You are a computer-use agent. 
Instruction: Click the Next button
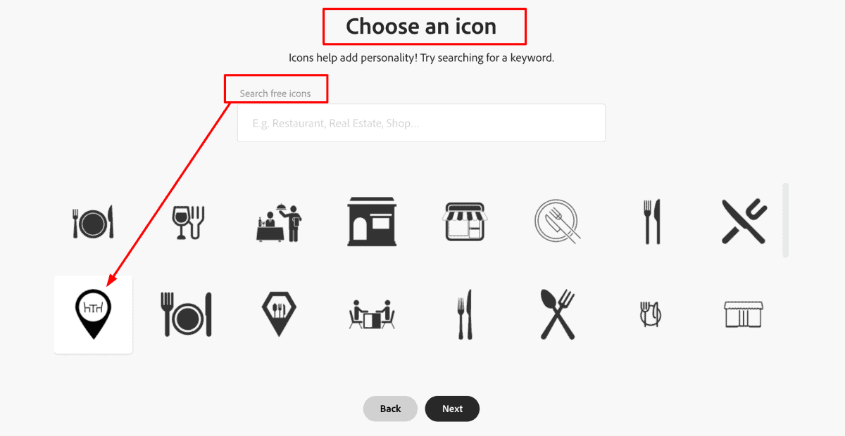[452, 409]
